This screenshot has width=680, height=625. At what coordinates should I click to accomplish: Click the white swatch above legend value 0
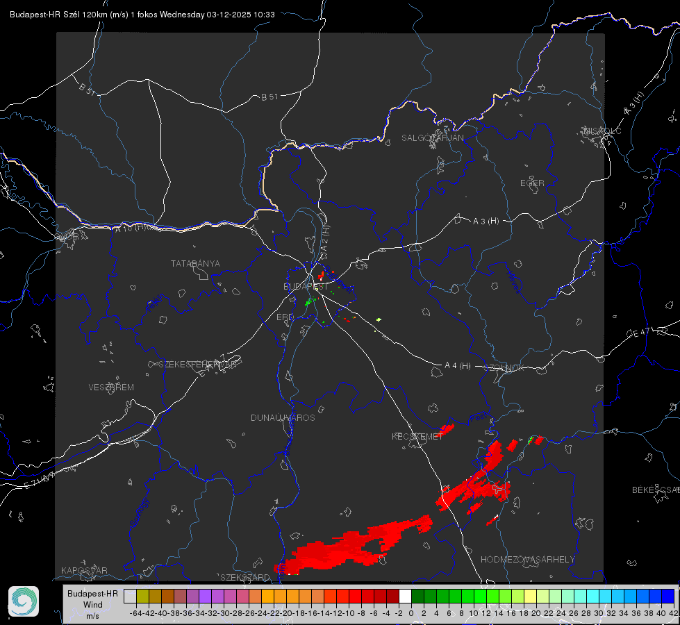pyautogui.click(x=405, y=596)
